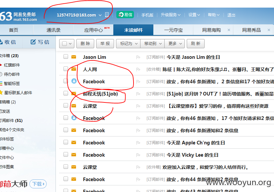
Task: Open the 应用中心 tab
Action: click(94, 30)
